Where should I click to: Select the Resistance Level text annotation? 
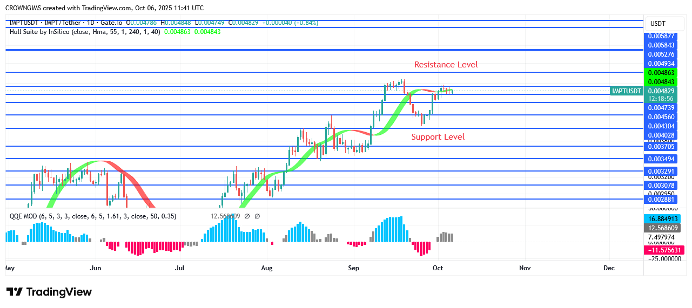[x=446, y=65]
